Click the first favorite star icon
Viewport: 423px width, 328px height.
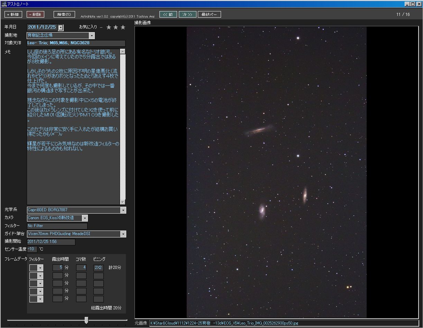[x=109, y=27]
